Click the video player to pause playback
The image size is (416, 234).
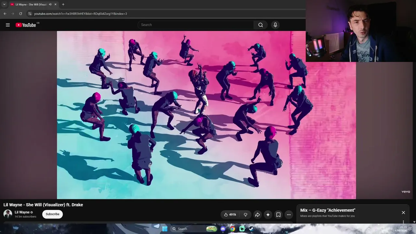tap(206, 115)
